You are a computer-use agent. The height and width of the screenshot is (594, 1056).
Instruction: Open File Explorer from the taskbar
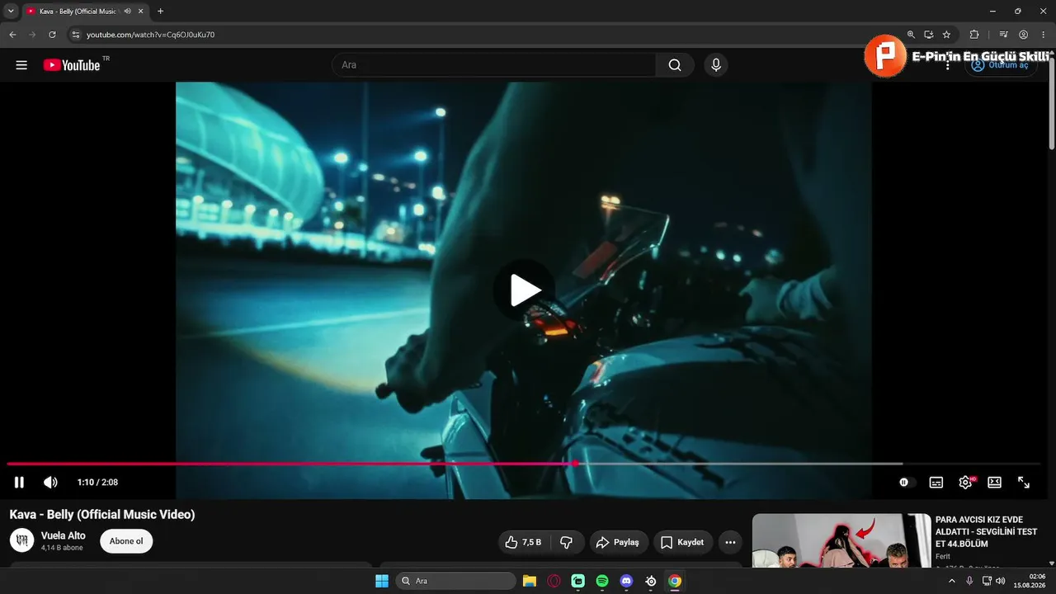coord(530,581)
